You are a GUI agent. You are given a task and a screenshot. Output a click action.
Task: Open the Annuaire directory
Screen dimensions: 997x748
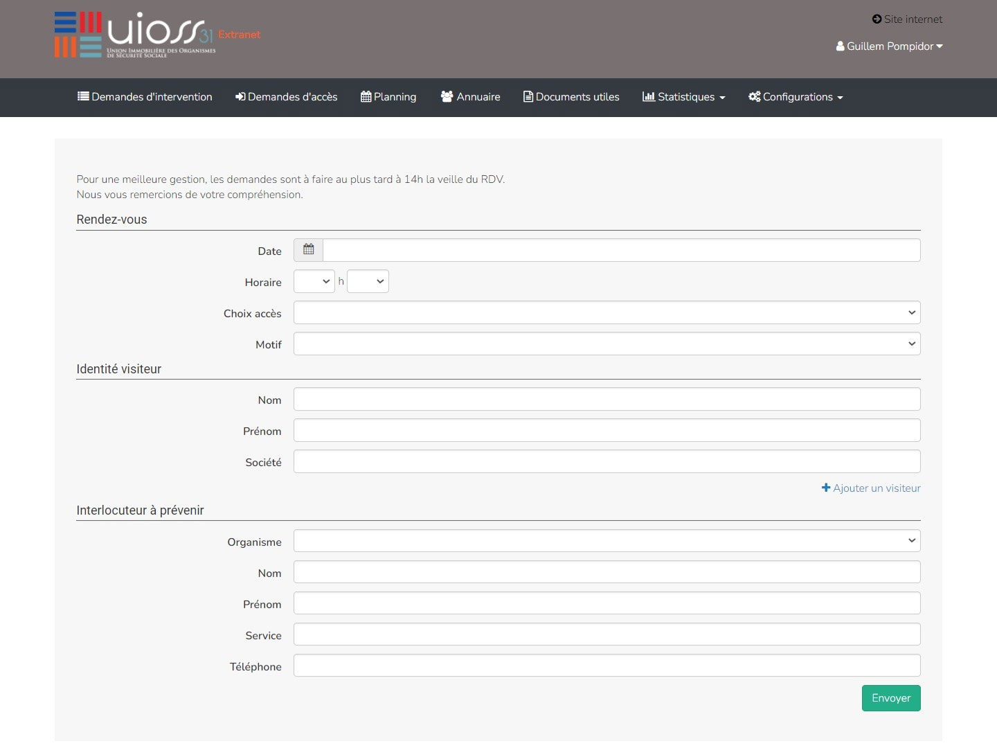(x=470, y=97)
